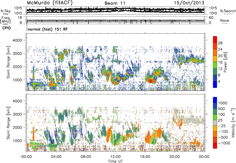Select the Time UT axis title
The width and height of the screenshot is (236, 163).
[x=115, y=161]
